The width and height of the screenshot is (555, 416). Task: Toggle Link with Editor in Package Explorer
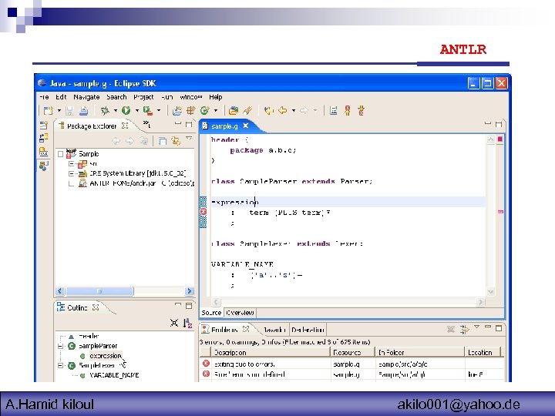[176, 141]
